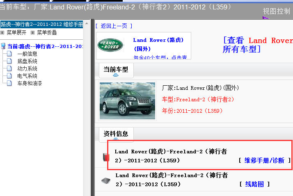Click the Freelander 2 vehicle photo
The height and width of the screenshot is (196, 293).
[127, 101]
